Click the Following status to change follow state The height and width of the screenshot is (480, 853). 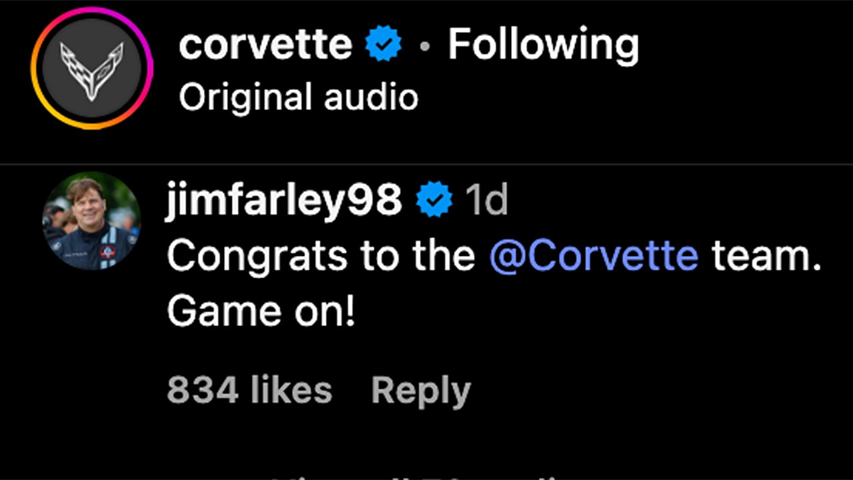[x=544, y=44]
